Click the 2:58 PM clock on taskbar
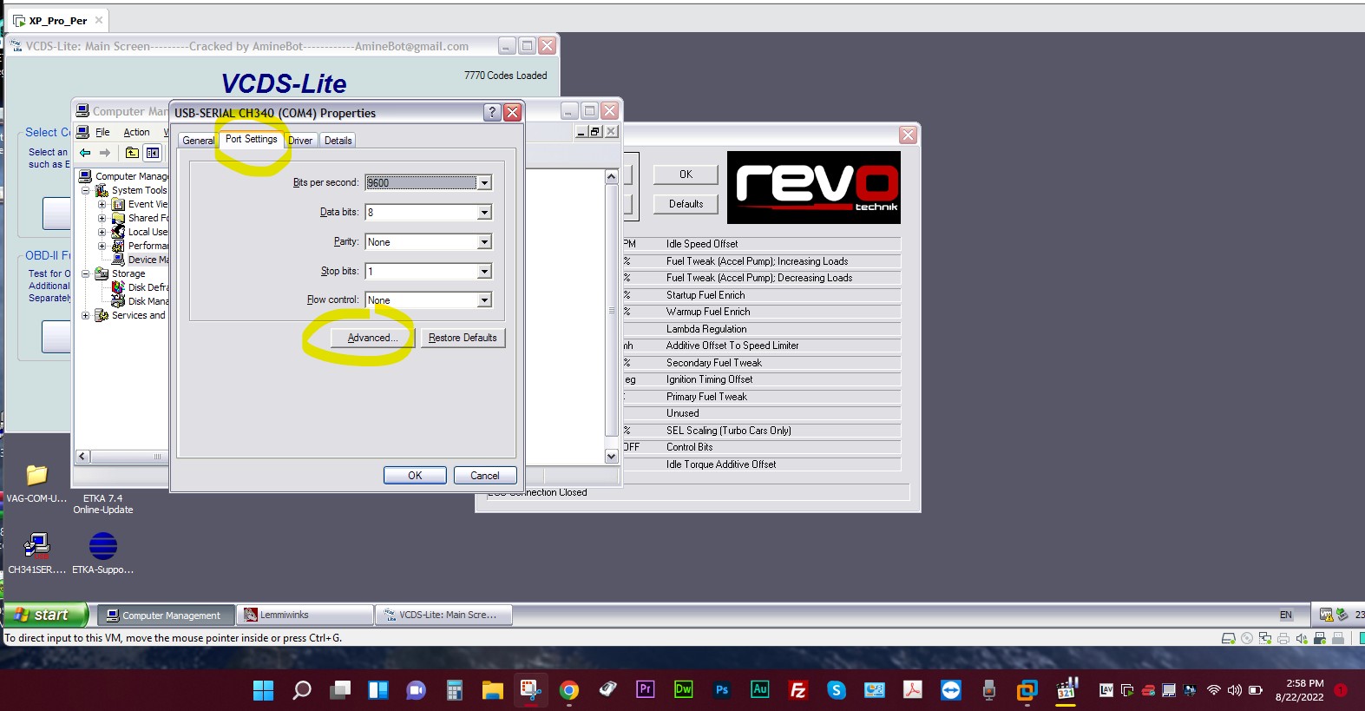This screenshot has height=711, width=1365. click(x=1304, y=683)
